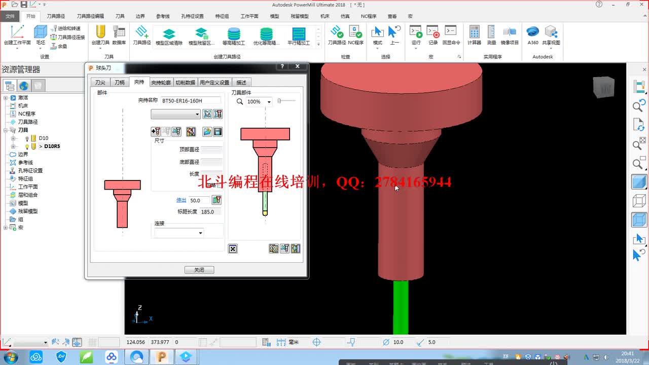Switch to the 切削数据 tab
This screenshot has width=649, height=365.
tap(185, 82)
